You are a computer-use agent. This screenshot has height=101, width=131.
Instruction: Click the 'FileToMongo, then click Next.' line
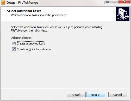[29, 30]
